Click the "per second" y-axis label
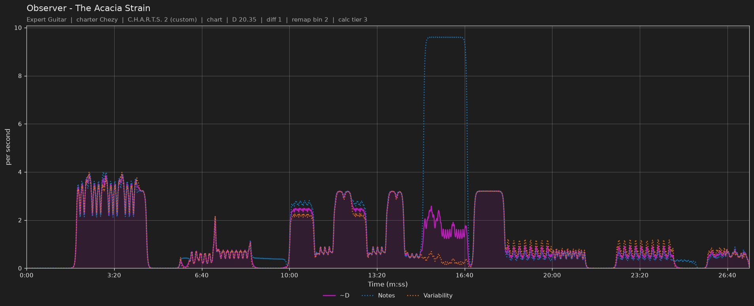 pos(8,147)
